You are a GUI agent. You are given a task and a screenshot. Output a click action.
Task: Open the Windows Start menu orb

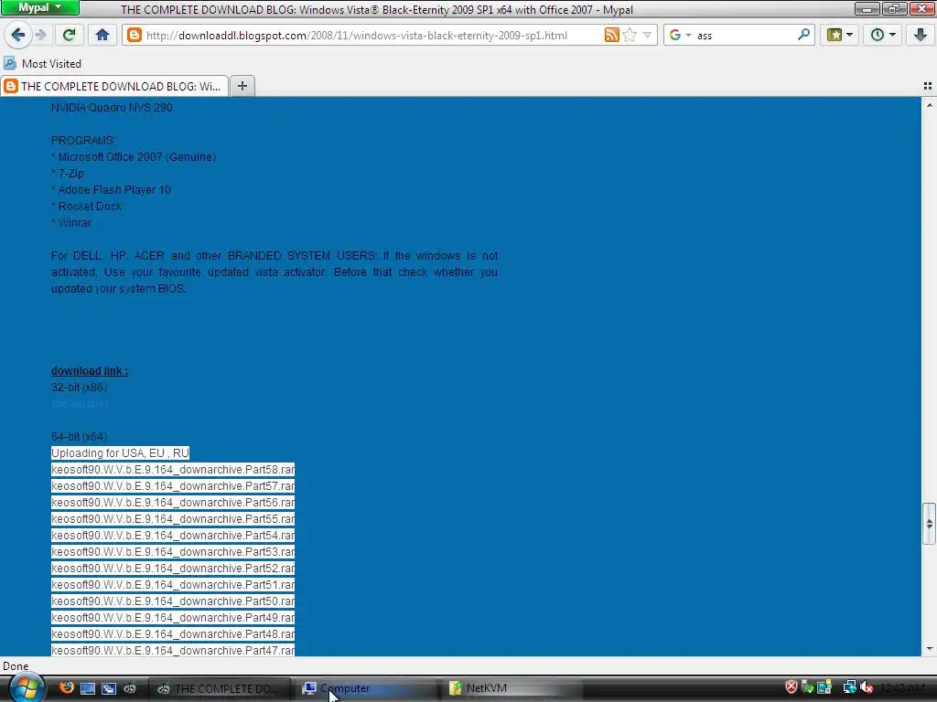27,688
